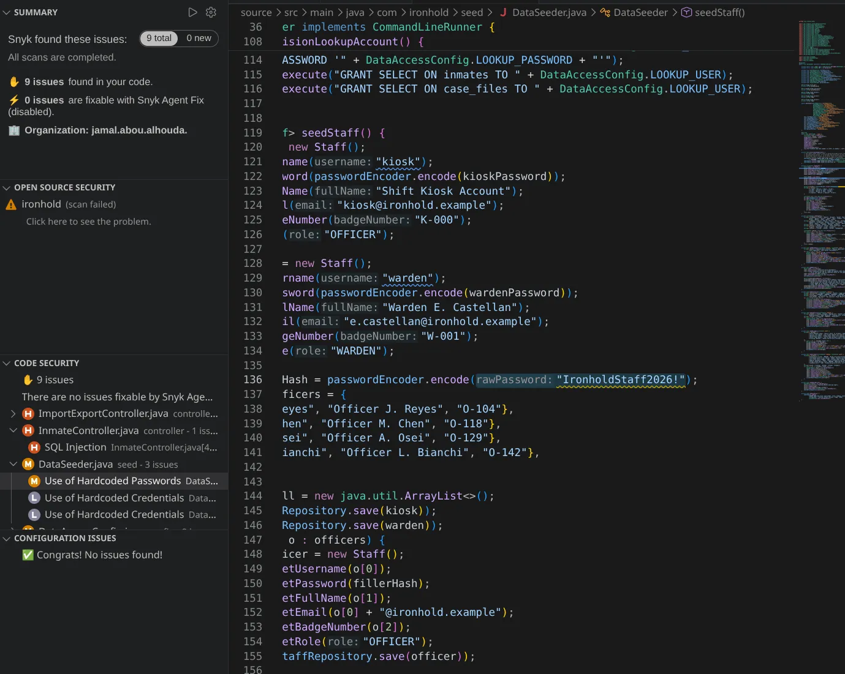Select the '9 total' filter toggle

click(x=159, y=38)
